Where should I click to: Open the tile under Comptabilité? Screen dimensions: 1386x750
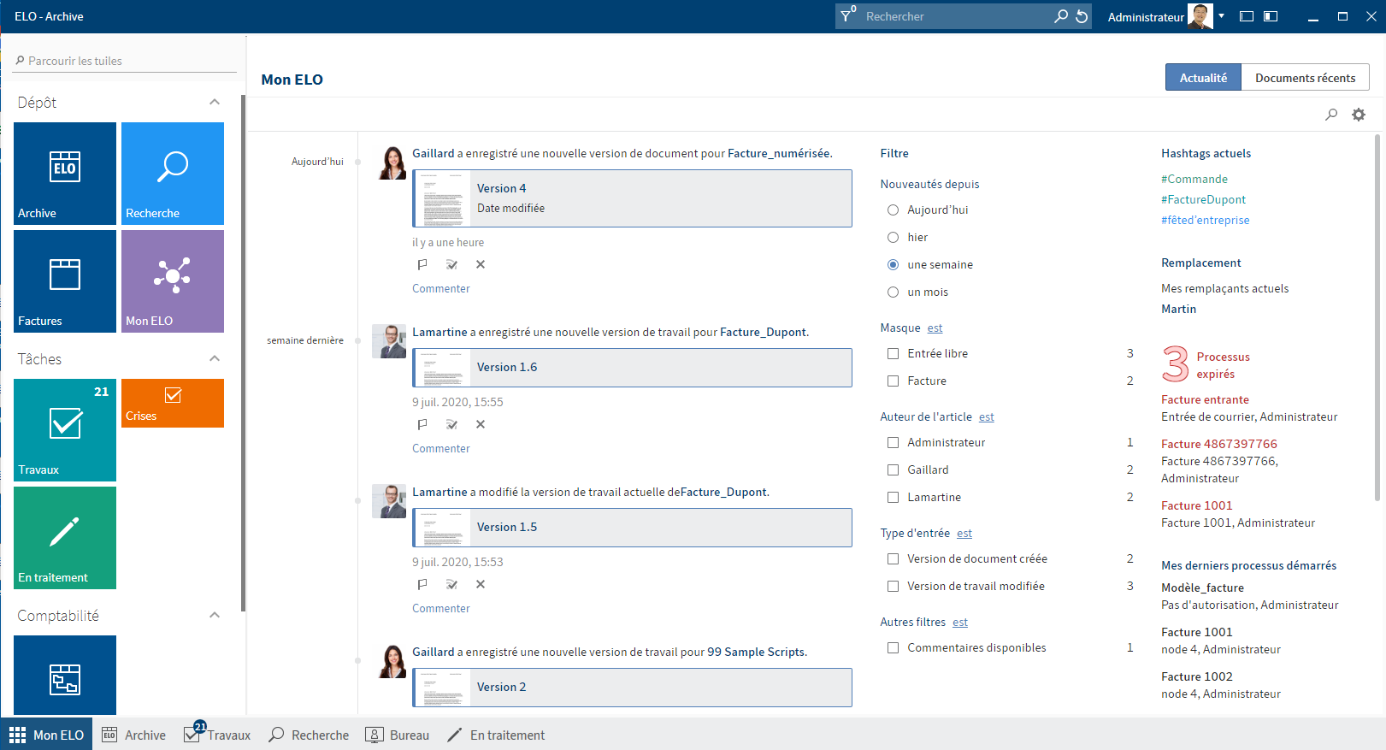point(65,676)
